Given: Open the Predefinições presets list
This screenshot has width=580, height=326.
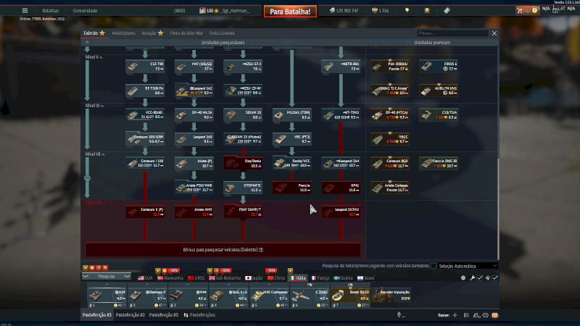Looking at the screenshot, I should 199,315.
